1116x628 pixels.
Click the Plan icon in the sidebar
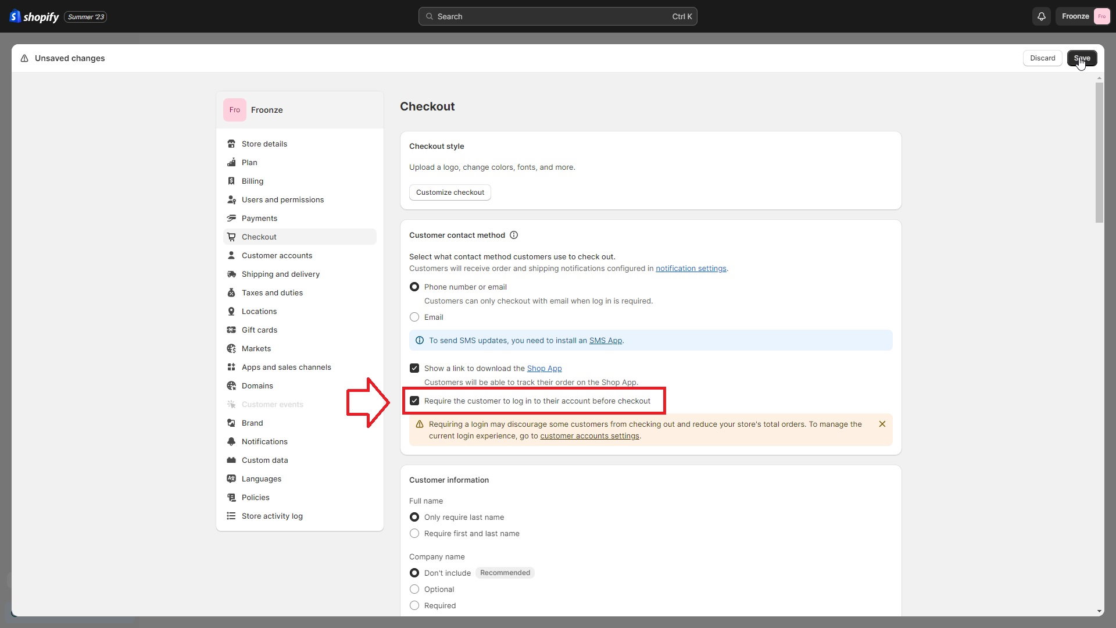point(231,163)
